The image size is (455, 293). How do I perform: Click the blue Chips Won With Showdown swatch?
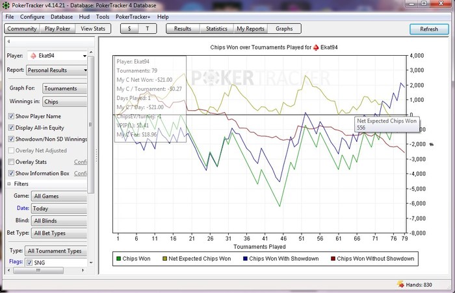click(245, 259)
